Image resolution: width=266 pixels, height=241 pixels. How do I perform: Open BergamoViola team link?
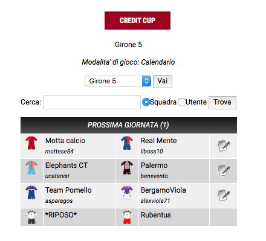click(x=163, y=190)
